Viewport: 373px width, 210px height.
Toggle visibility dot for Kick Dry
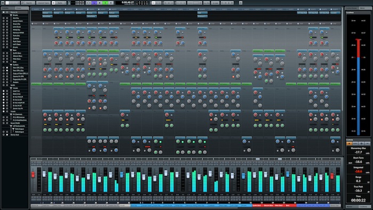coord(4,18)
